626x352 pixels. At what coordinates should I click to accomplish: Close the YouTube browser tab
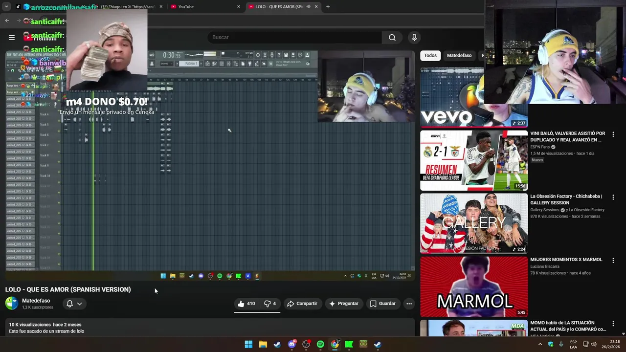click(x=239, y=6)
